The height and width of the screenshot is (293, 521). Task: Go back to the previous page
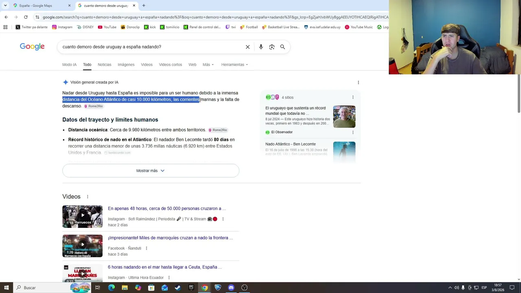(6, 17)
